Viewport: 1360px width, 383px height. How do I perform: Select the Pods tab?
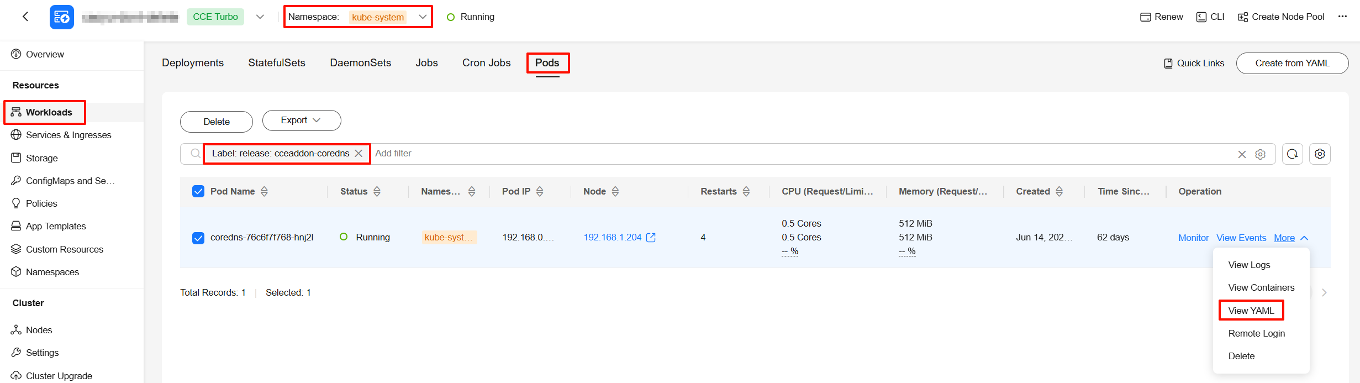(547, 63)
